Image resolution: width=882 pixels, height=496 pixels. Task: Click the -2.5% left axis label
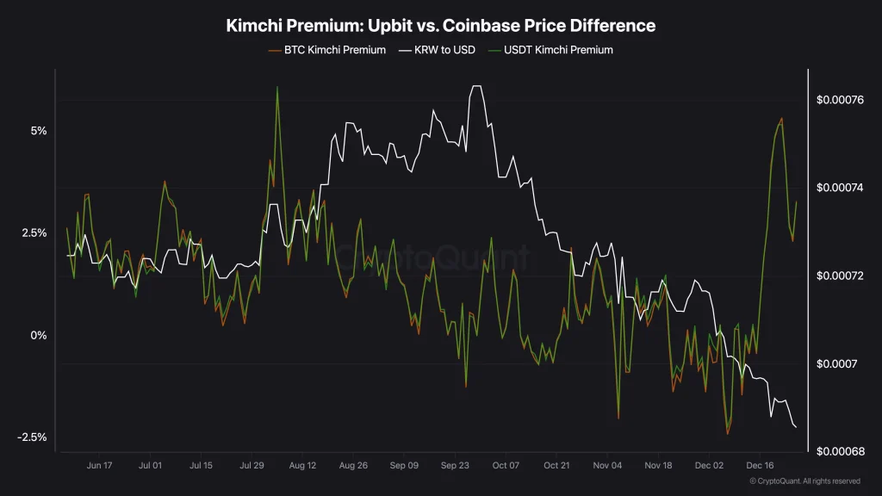(x=32, y=437)
